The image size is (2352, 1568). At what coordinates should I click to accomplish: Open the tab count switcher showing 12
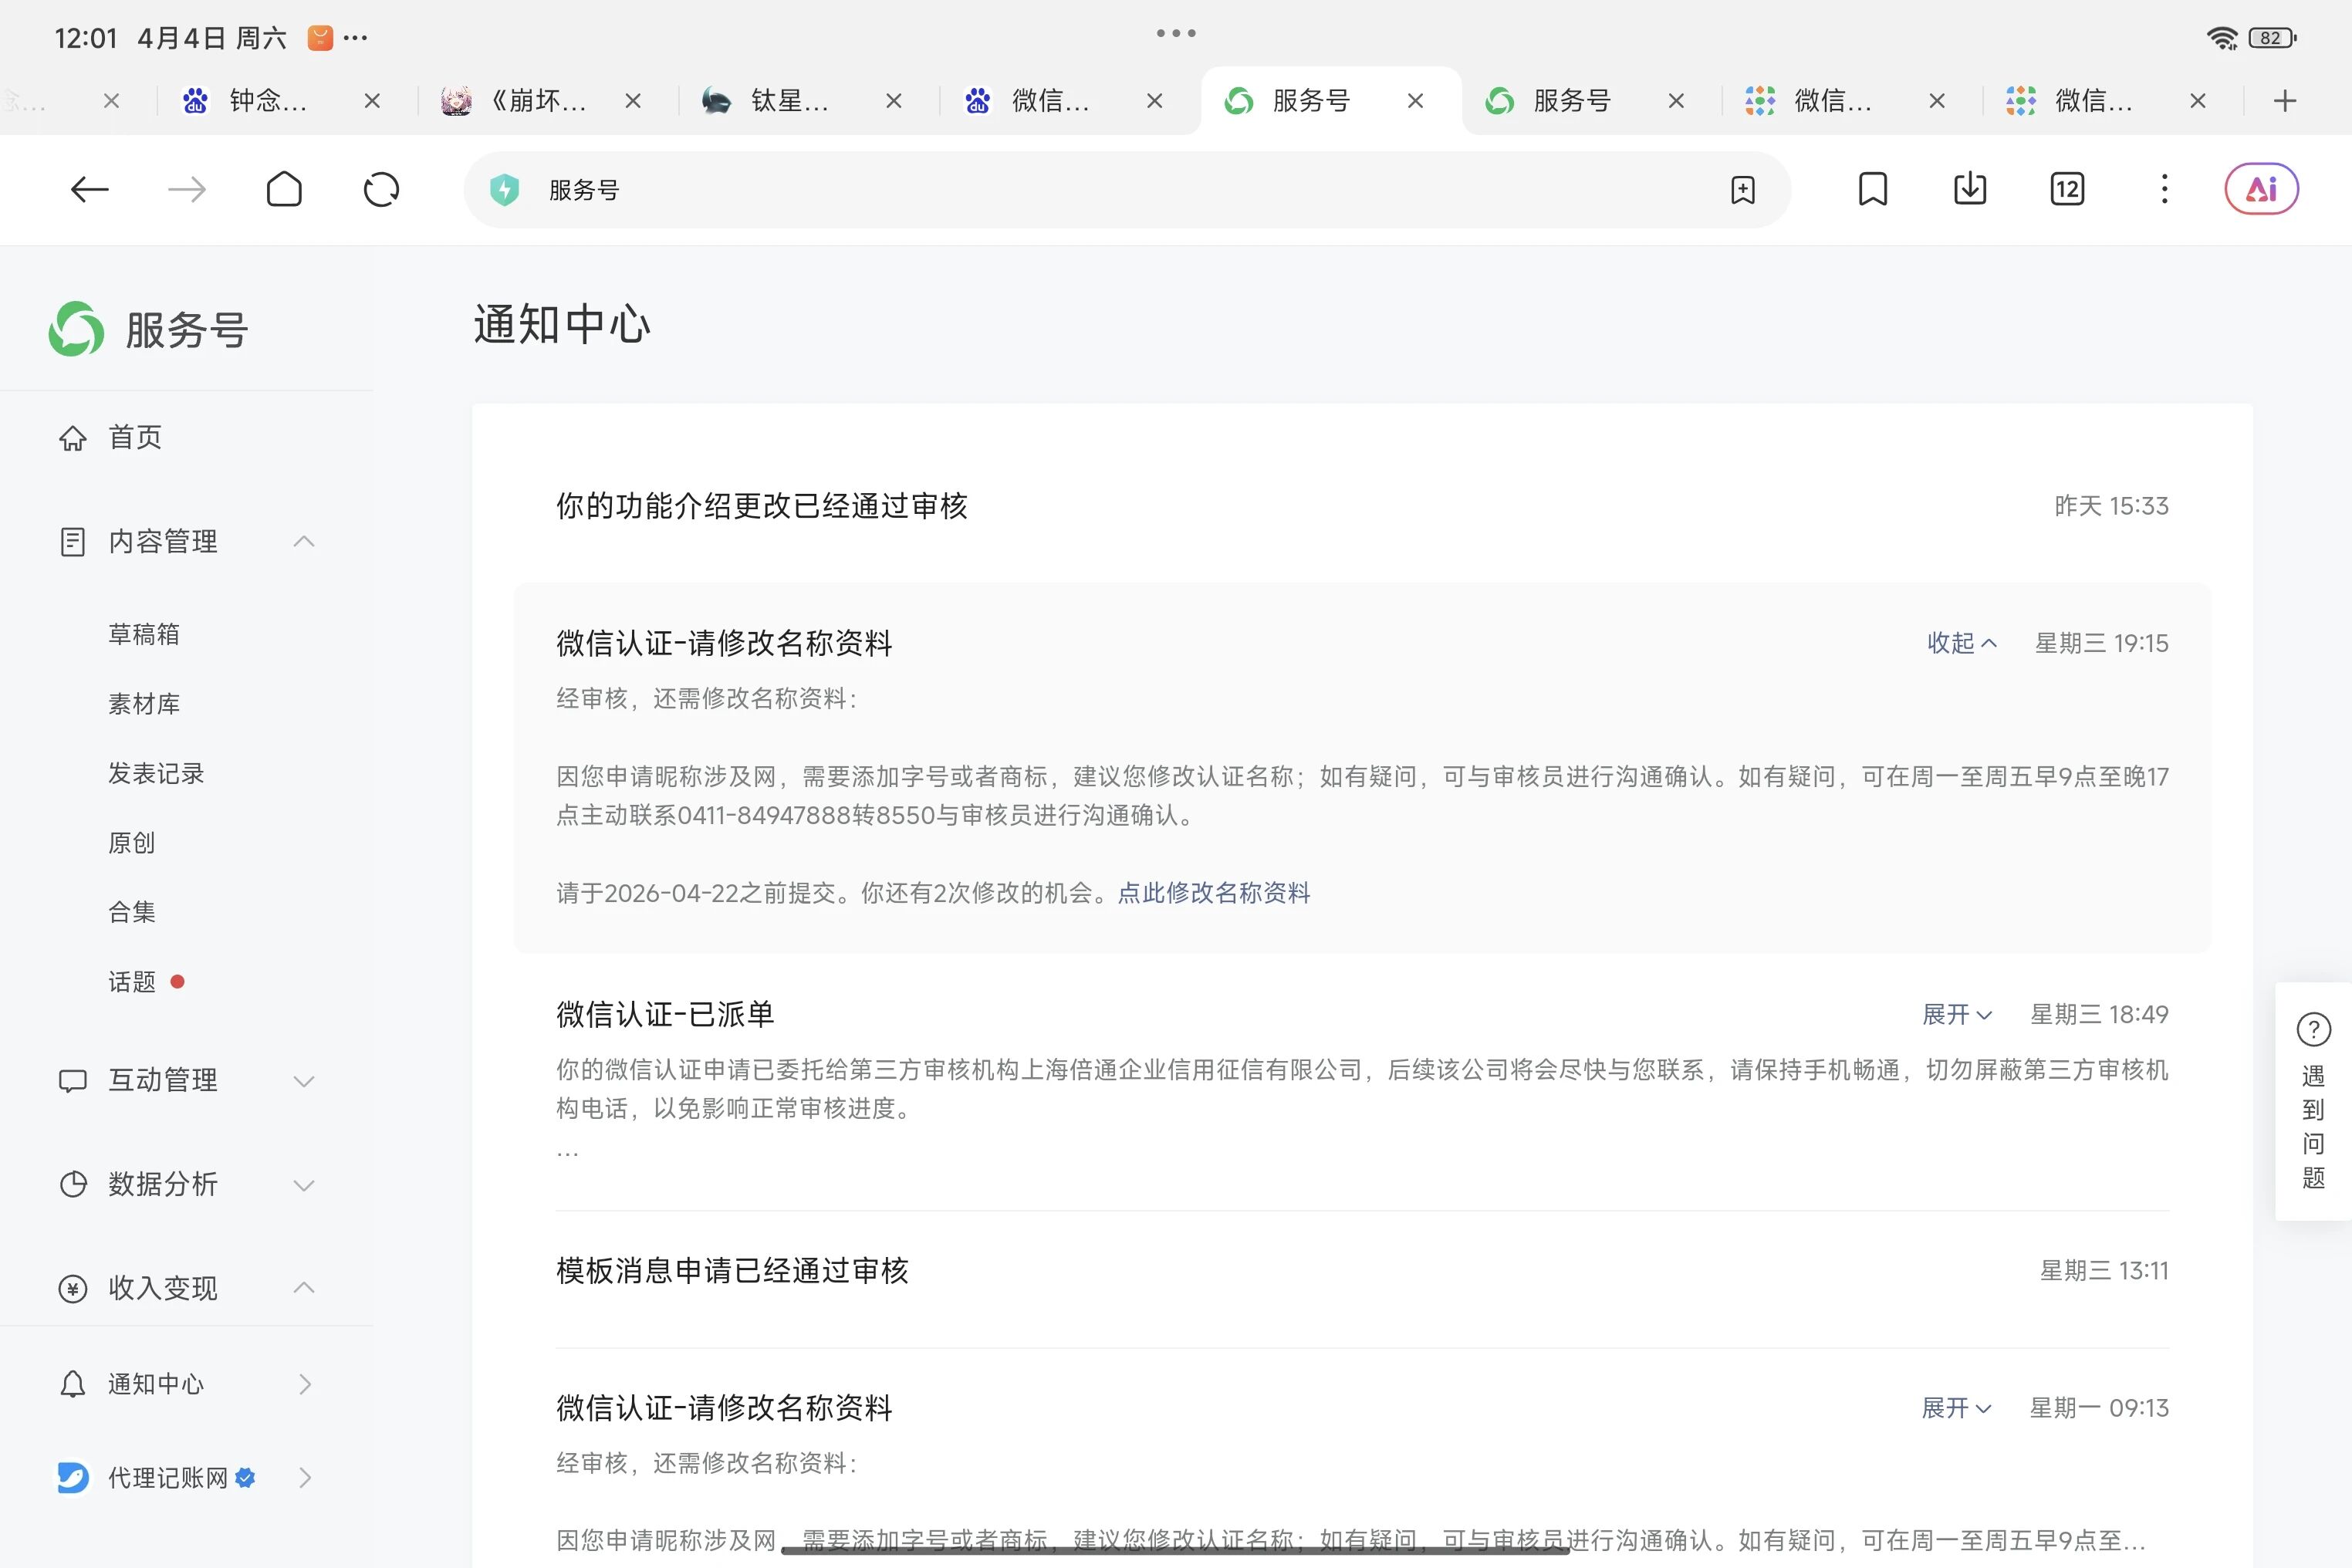tap(2066, 189)
